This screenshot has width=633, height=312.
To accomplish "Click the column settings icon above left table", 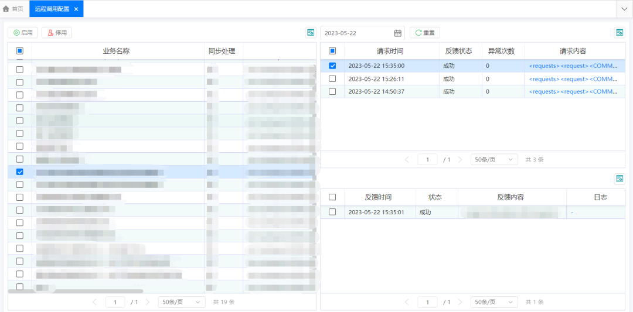I will point(311,33).
